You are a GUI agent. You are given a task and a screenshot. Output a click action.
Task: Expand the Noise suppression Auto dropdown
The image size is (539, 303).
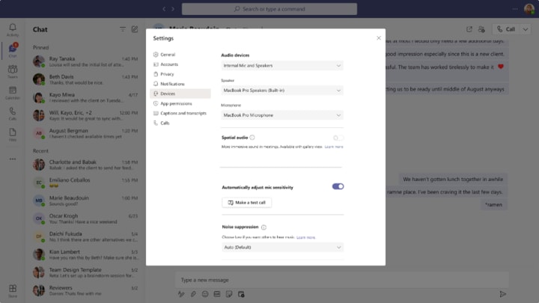pyautogui.click(x=282, y=248)
